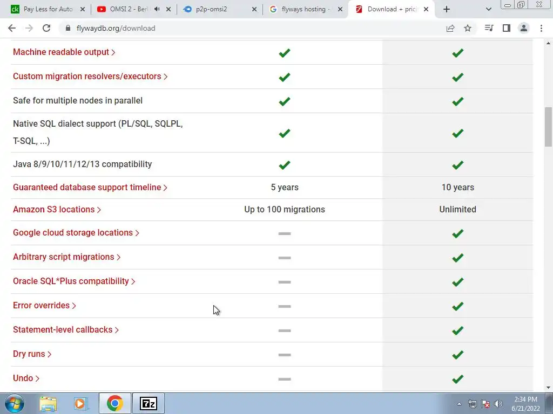Show hidden system tray icons
Viewport: 553px width, 414px height.
459,404
